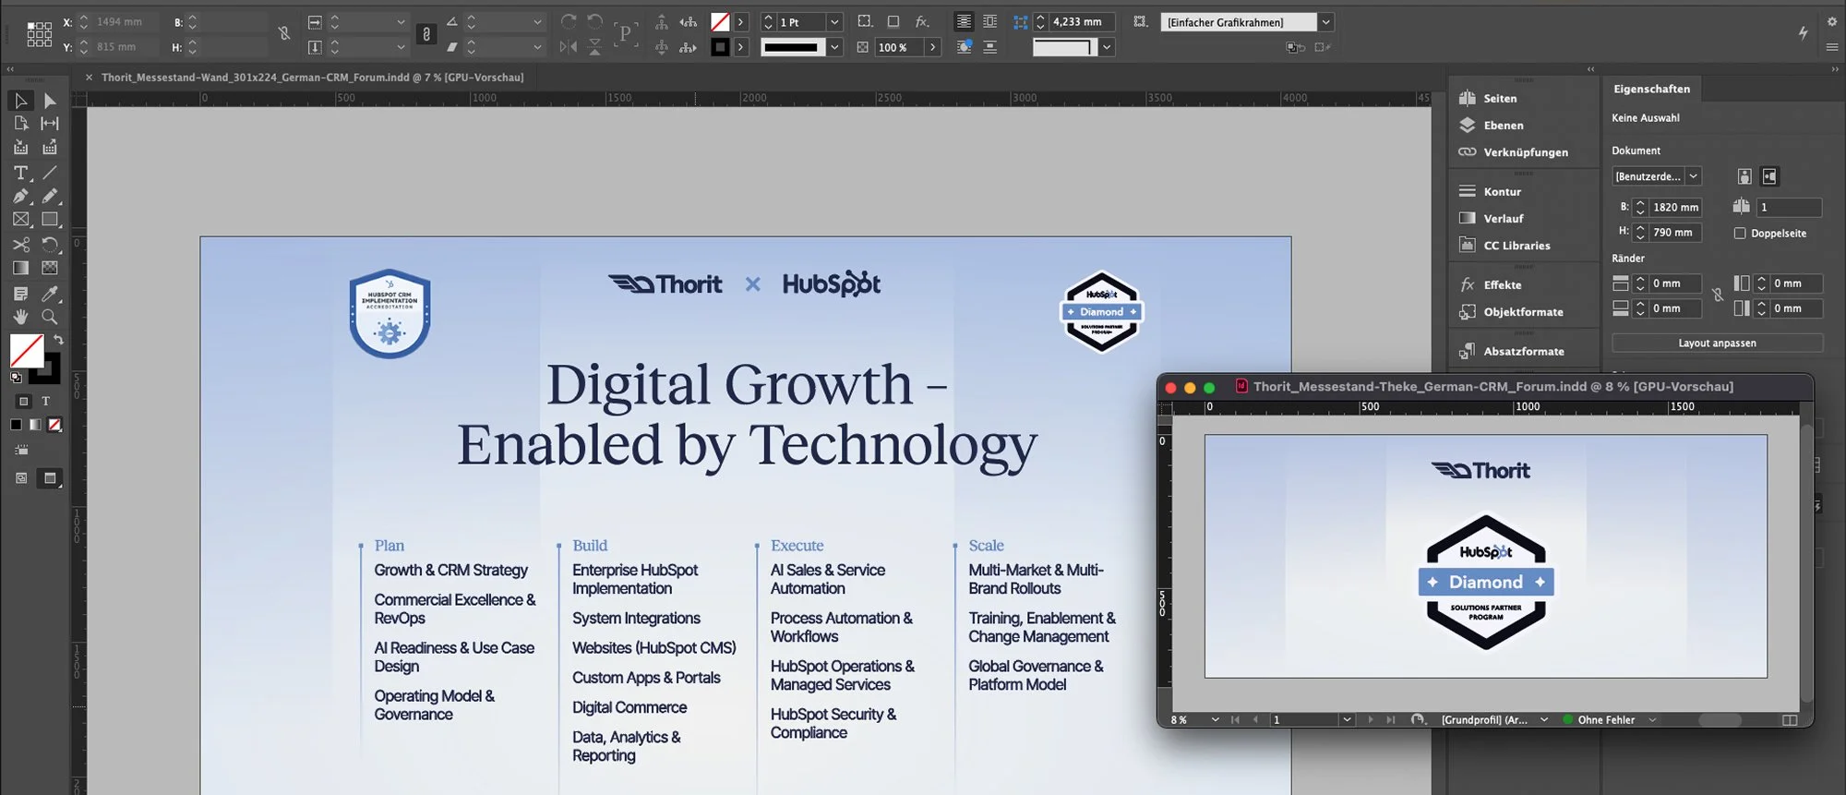Toggle formatting affects container button
Screen dimensions: 1846x795
pyautogui.click(x=24, y=401)
